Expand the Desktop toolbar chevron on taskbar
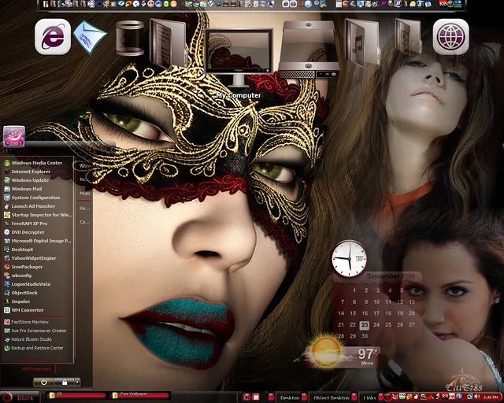 point(303,397)
